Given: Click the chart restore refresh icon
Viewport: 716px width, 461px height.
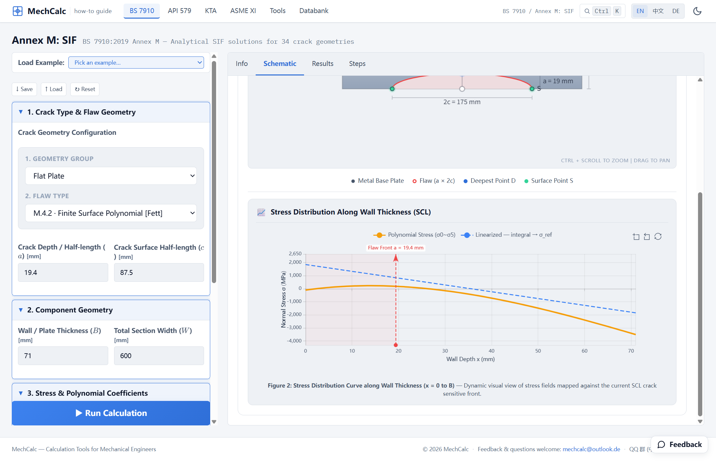Looking at the screenshot, I should 658,236.
